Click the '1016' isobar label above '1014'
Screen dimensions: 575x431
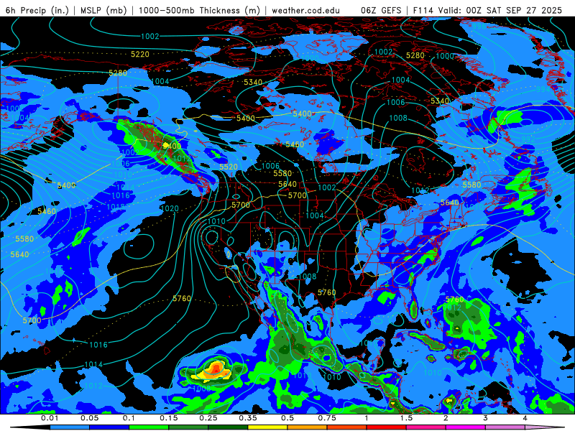(98, 345)
